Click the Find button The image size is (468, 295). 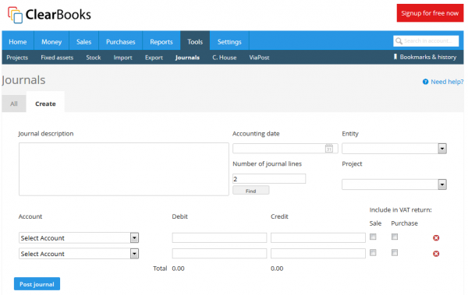250,191
